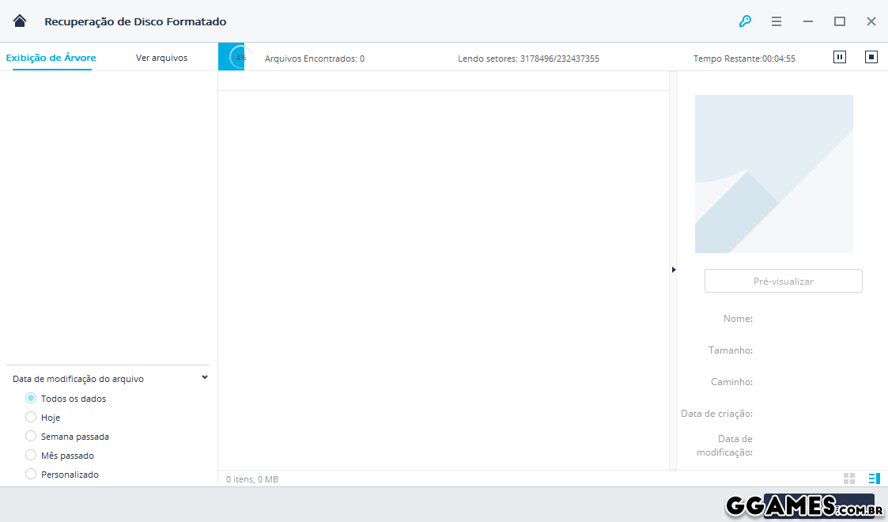Screen dimensions: 888x522
Task: Select the Hoje date filter
Action: coord(31,417)
